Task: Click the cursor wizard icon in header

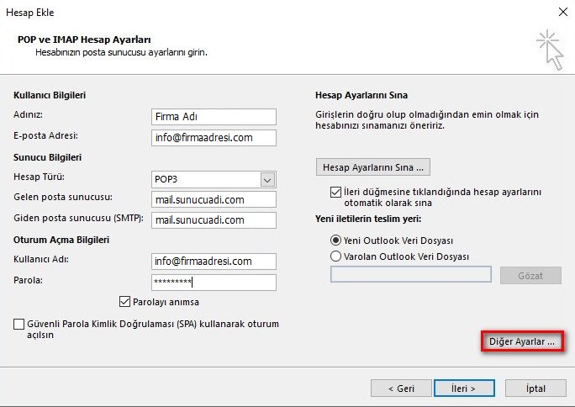Action: point(550,50)
